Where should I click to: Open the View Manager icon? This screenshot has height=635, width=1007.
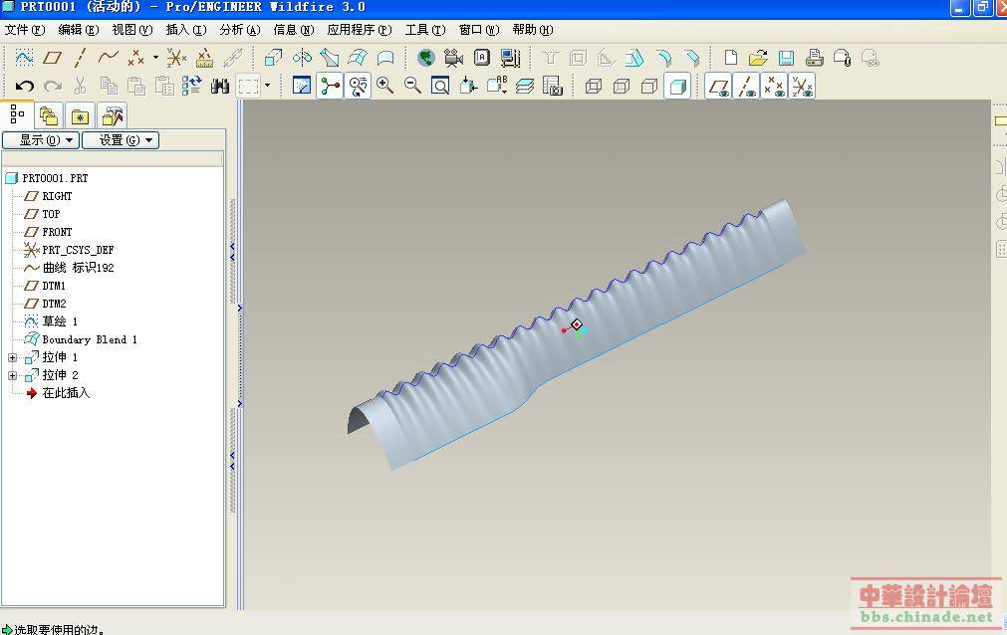pyautogui.click(x=553, y=86)
